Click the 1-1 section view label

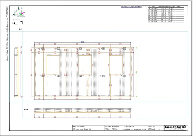click(x=20, y=29)
